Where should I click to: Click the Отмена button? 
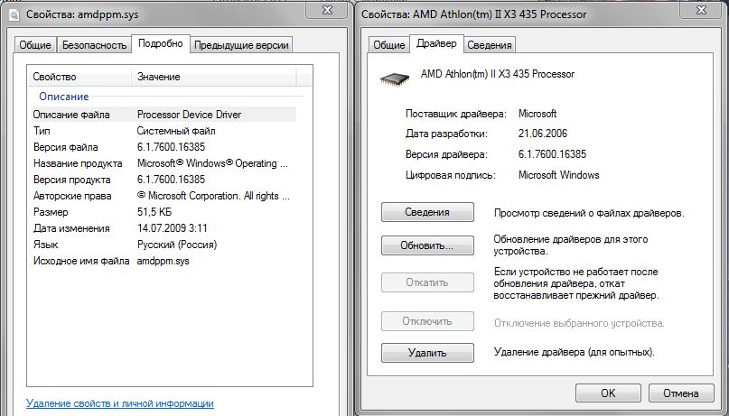click(680, 393)
